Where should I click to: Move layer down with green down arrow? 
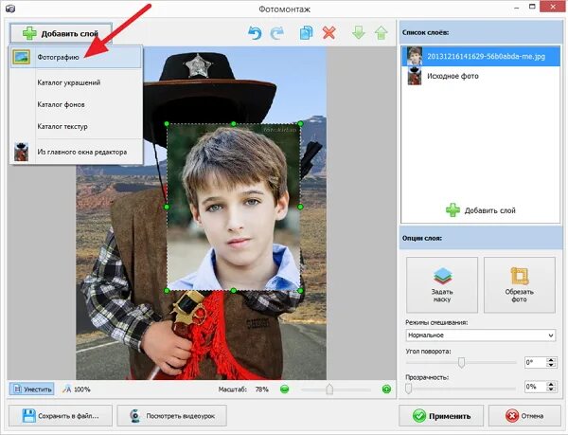tap(359, 33)
